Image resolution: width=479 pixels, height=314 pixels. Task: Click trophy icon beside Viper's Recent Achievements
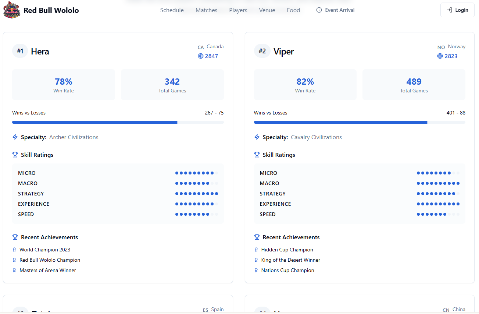pos(257,237)
